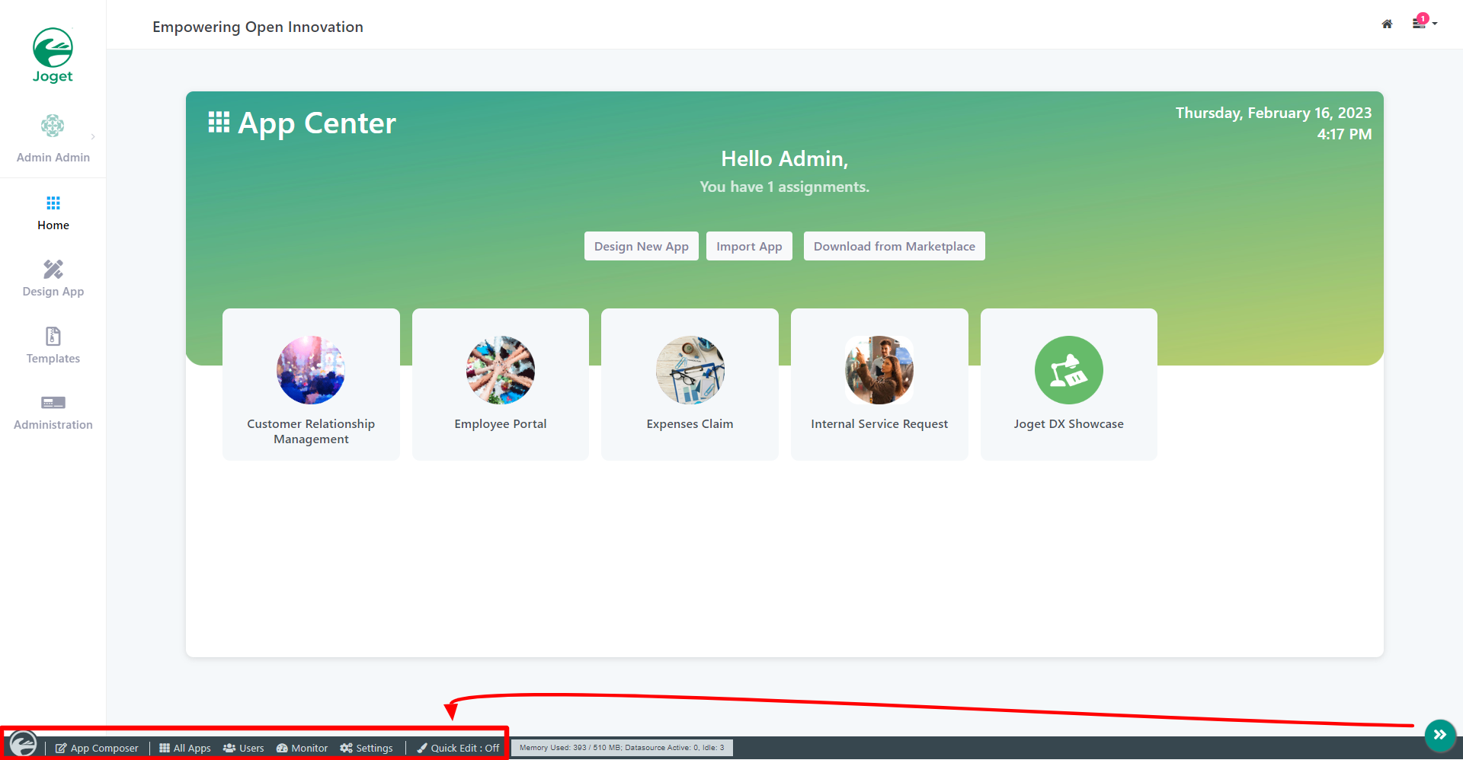Click the Joget logo in the admin bar
Screen dimensions: 1463x760
click(x=23, y=744)
